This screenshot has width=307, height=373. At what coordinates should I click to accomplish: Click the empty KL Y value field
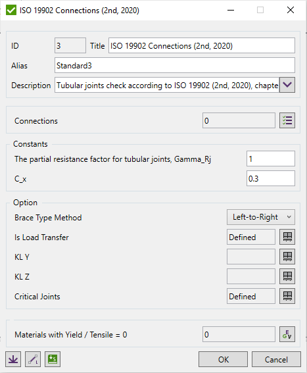click(251, 257)
